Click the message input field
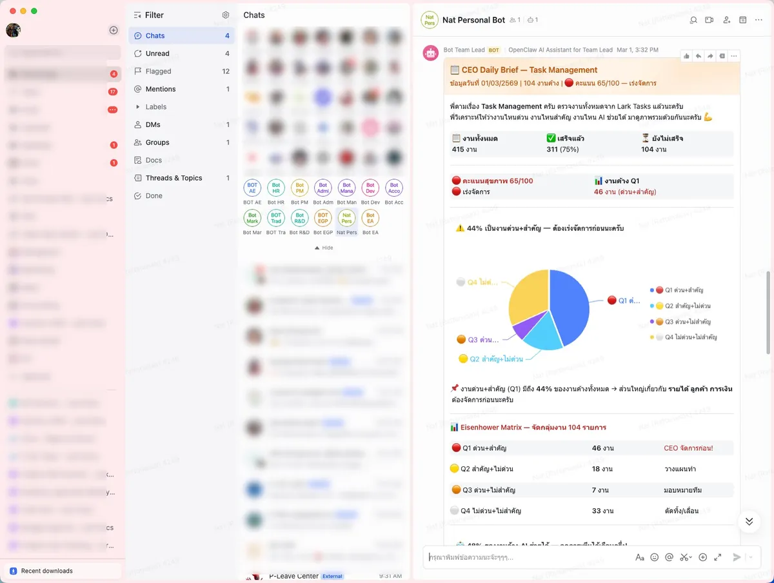The width and height of the screenshot is (774, 583). (529, 557)
